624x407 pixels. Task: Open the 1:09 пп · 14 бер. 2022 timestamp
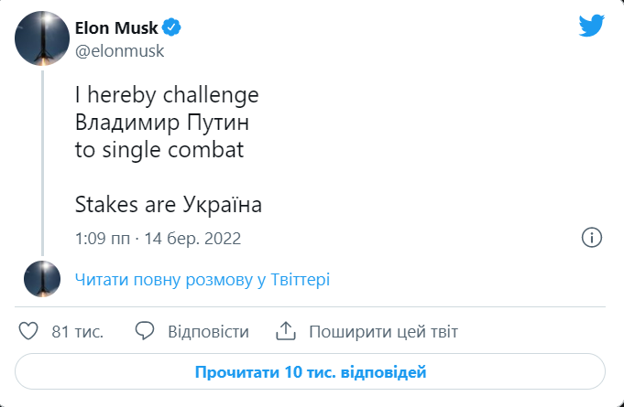click(158, 239)
